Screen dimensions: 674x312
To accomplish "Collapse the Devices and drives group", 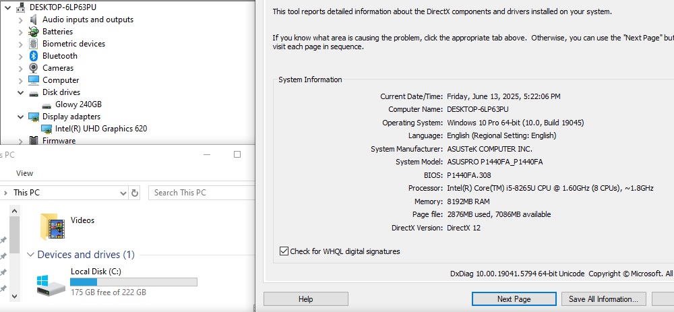I will 30,255.
